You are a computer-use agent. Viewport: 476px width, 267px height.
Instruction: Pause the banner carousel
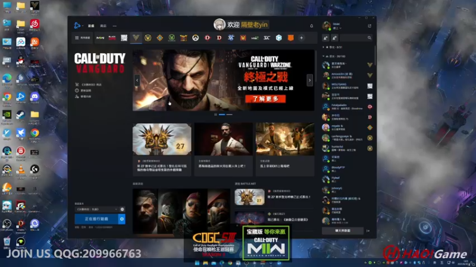215,115
